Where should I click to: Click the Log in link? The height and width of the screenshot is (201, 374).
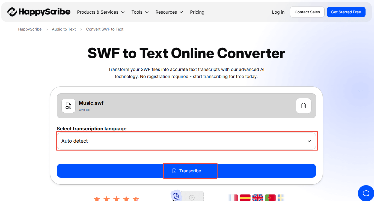click(x=278, y=12)
